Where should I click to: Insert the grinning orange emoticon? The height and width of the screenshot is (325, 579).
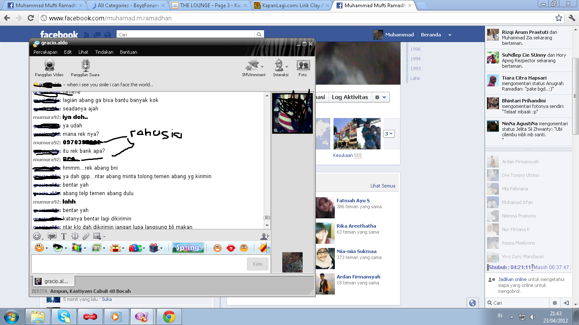pos(217,248)
